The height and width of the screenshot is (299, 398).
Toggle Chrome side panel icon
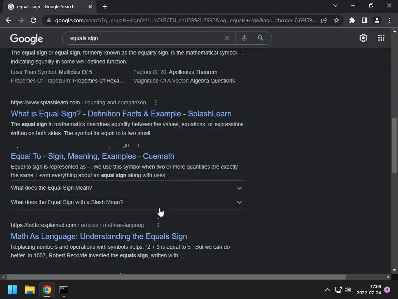pos(365,20)
